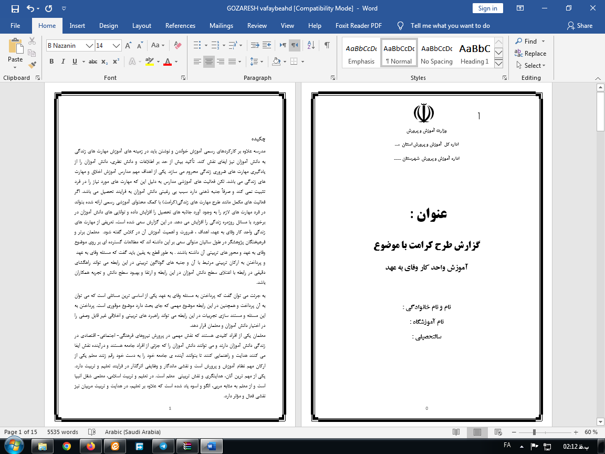Switch to Web Layout view
The height and width of the screenshot is (454, 605).
pos(498,432)
